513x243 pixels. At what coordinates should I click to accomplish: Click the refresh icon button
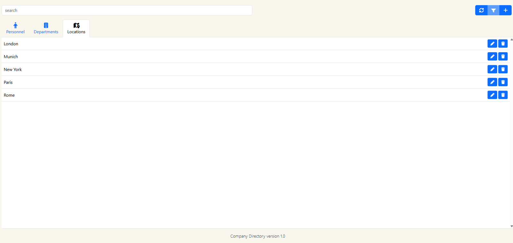481,10
